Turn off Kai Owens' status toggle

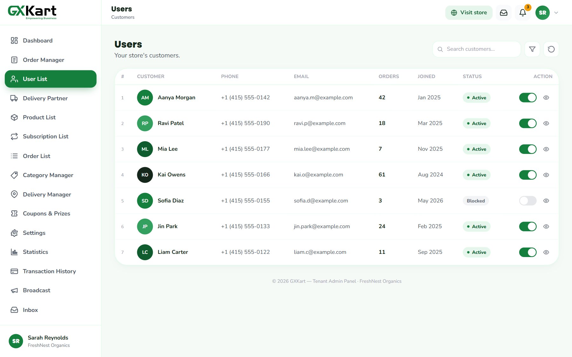(528, 175)
